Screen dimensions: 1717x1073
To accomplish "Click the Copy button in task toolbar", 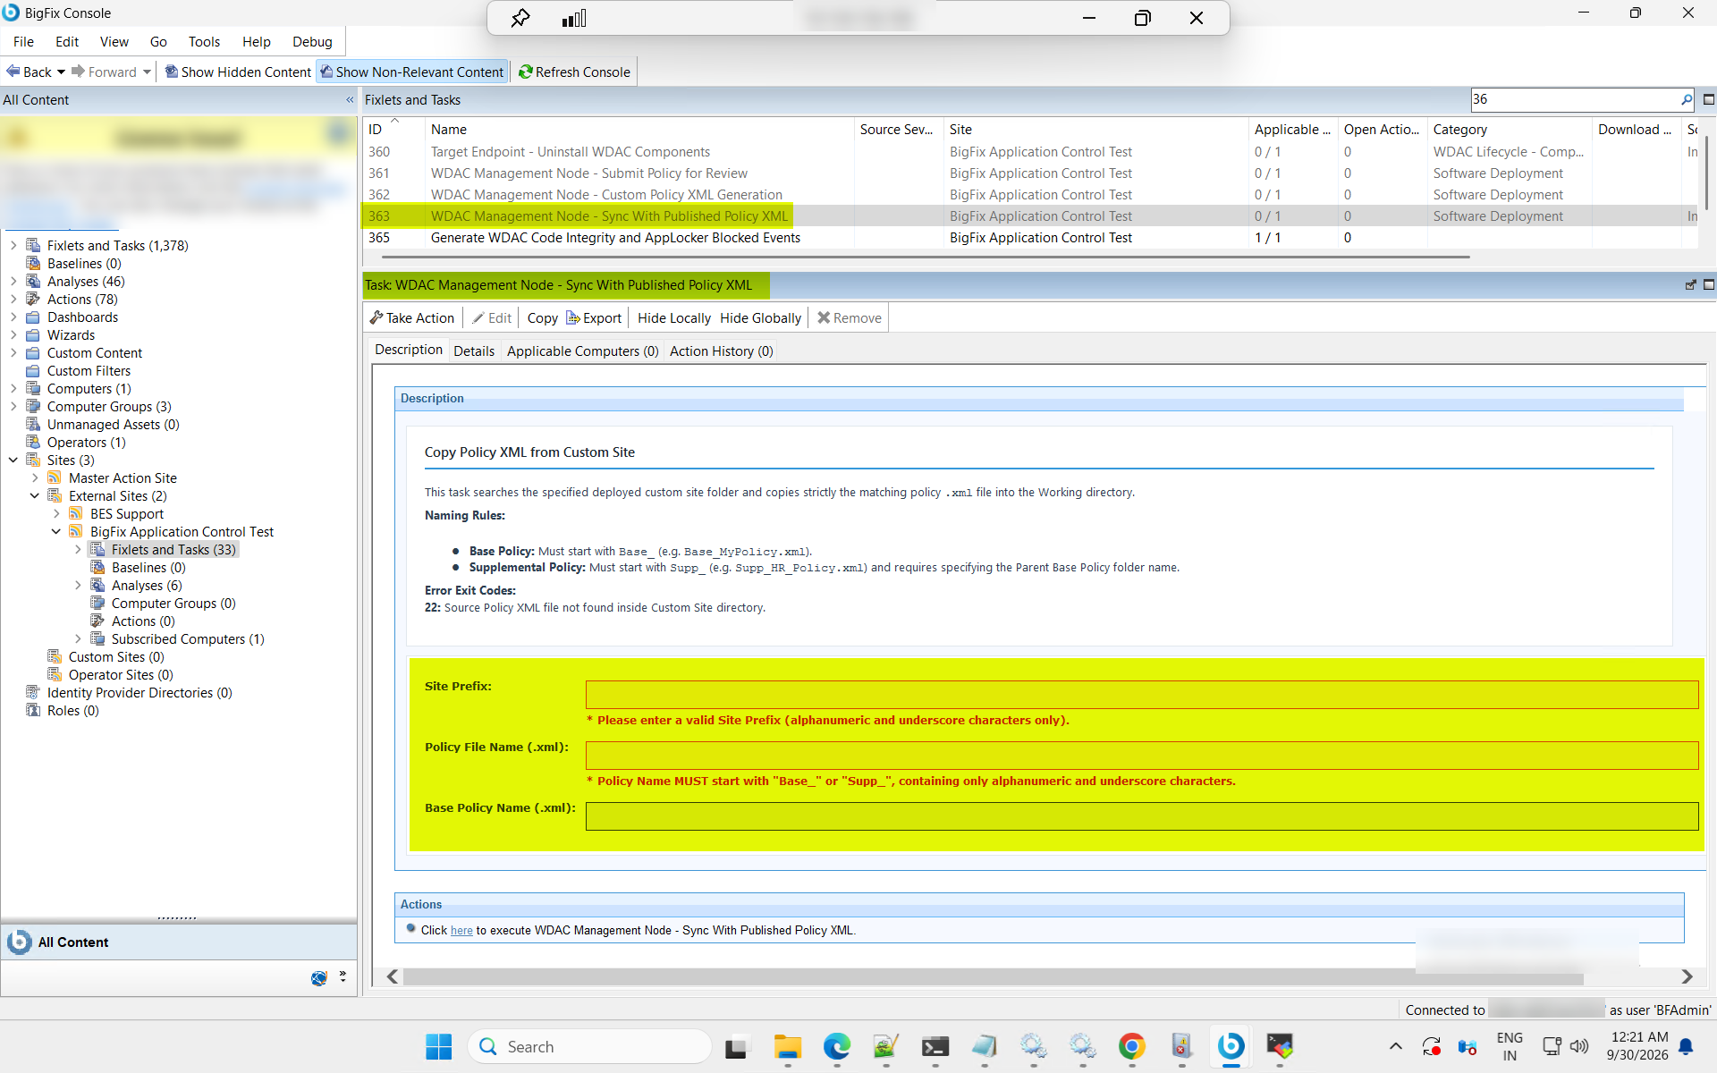I will 542,317.
